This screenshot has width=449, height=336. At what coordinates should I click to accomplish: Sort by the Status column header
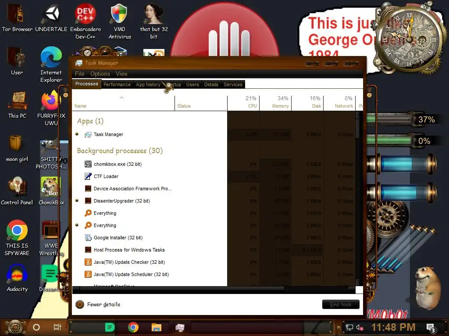click(x=201, y=103)
